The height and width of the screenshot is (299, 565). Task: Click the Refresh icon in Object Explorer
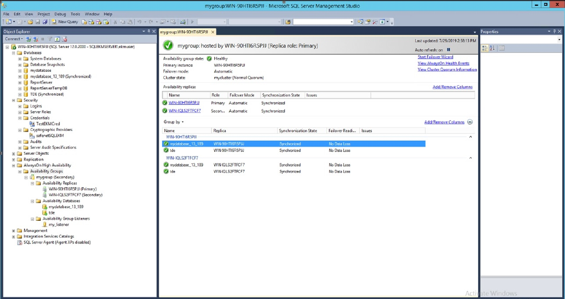57,39
